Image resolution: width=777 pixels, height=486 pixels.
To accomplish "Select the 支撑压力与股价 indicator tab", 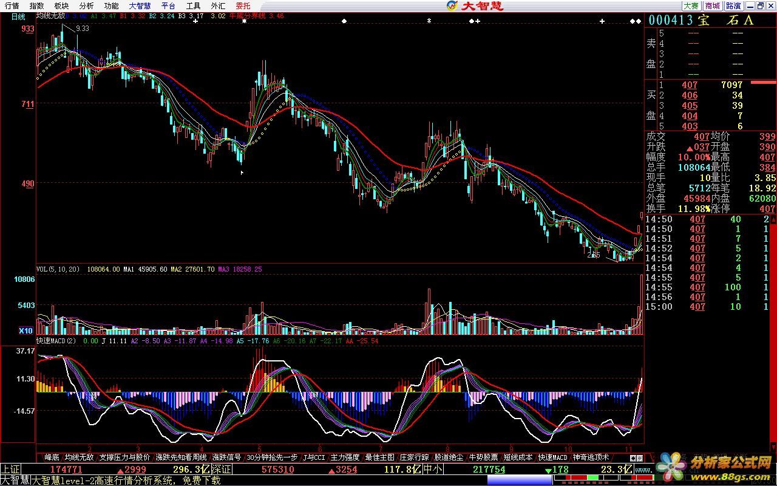I will pyautogui.click(x=124, y=457).
